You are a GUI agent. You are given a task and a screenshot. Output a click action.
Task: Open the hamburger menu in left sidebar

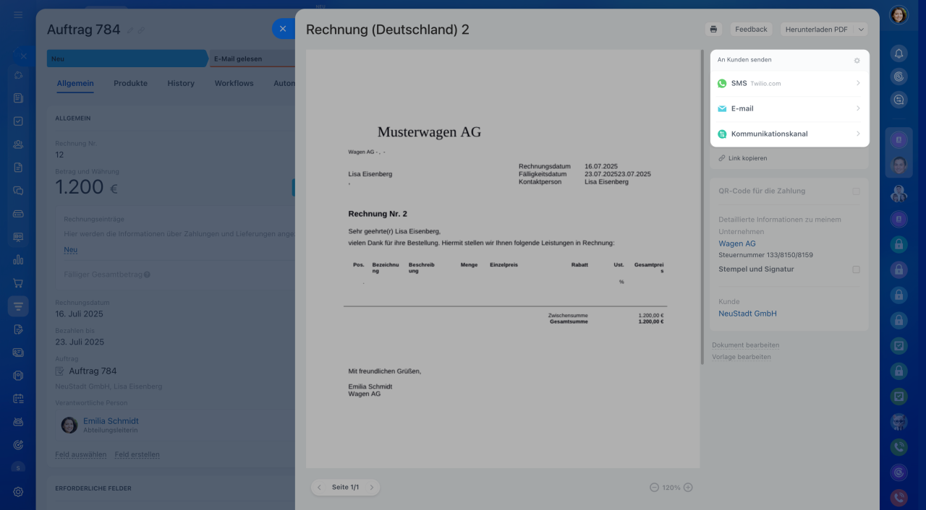[x=18, y=15]
